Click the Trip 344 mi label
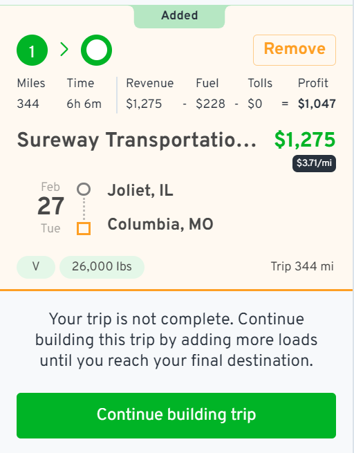The height and width of the screenshot is (453, 354). (302, 266)
